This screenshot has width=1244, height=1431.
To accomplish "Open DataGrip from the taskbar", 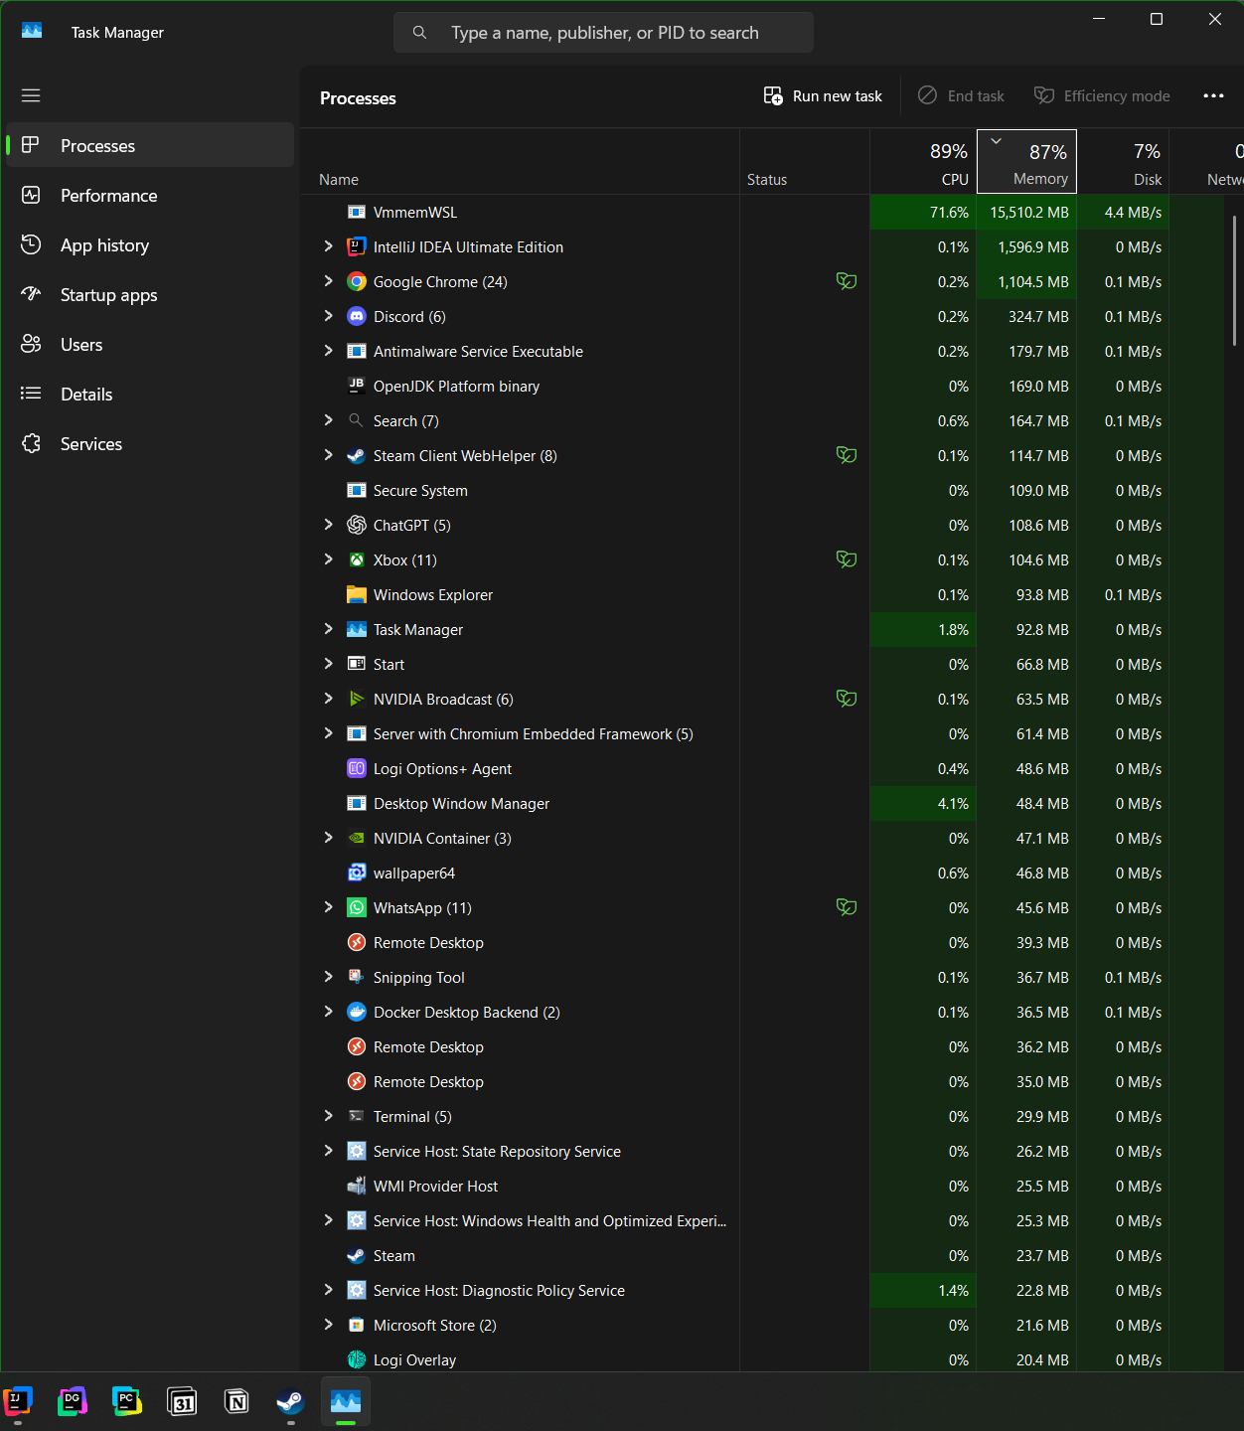I will click(x=72, y=1401).
